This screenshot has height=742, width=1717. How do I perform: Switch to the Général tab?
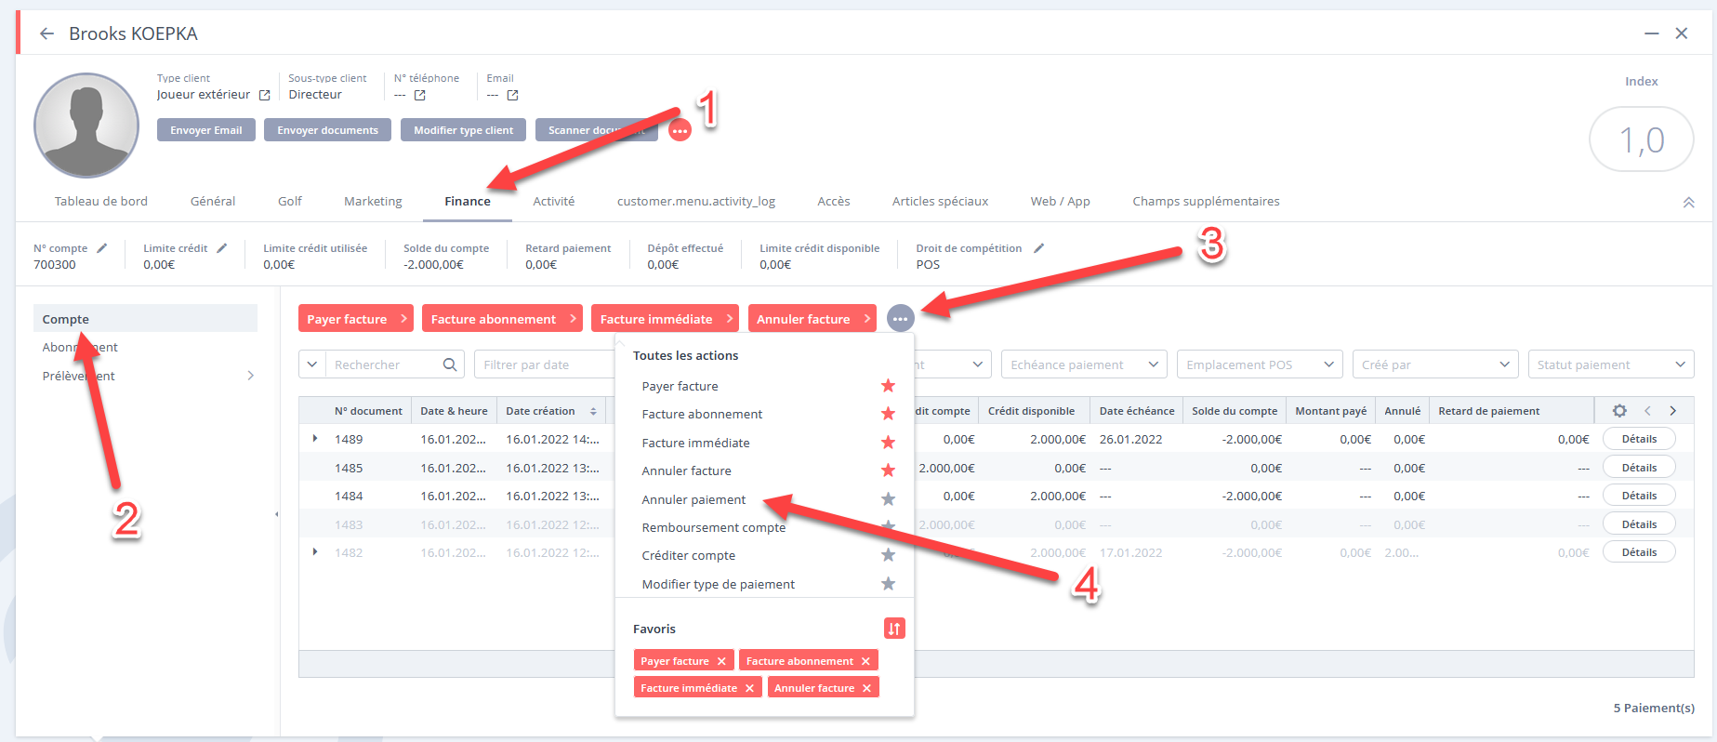[x=213, y=201]
